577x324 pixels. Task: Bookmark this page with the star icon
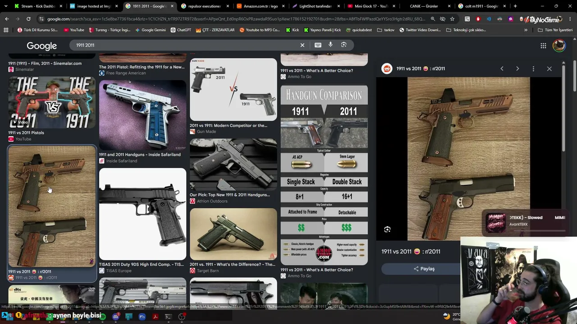tap(452, 19)
